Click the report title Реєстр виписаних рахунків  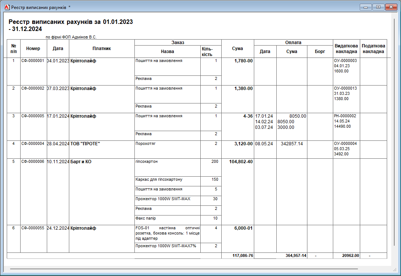(71, 25)
